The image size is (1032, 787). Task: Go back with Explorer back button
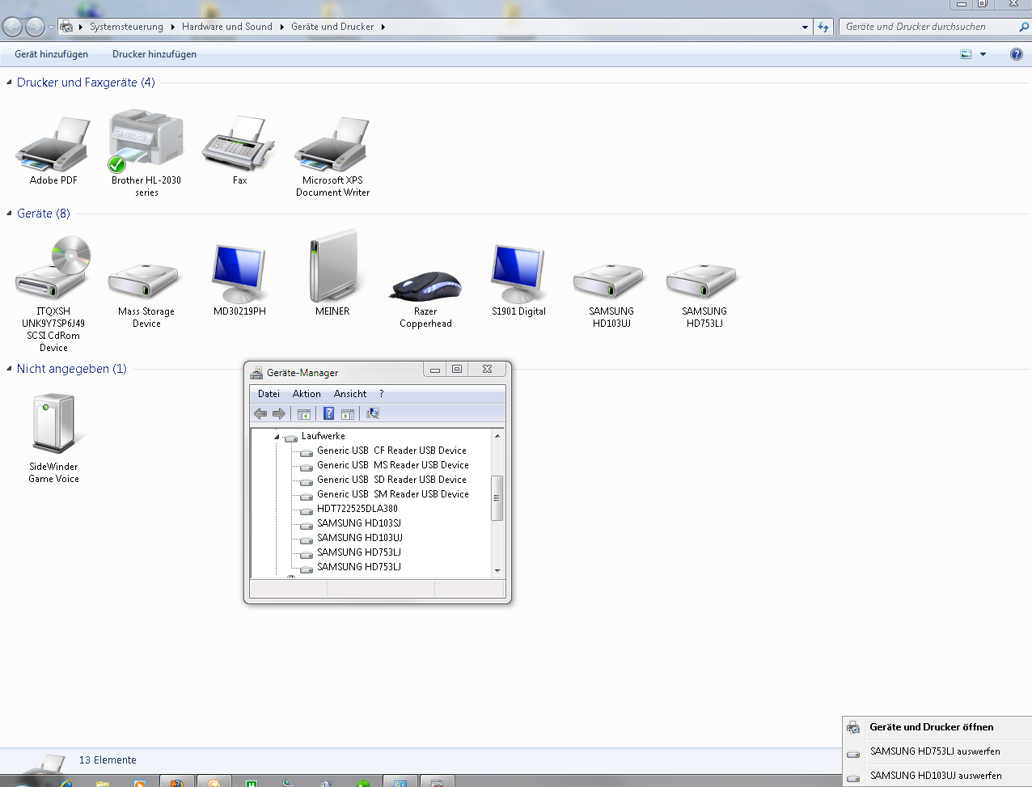[12, 27]
